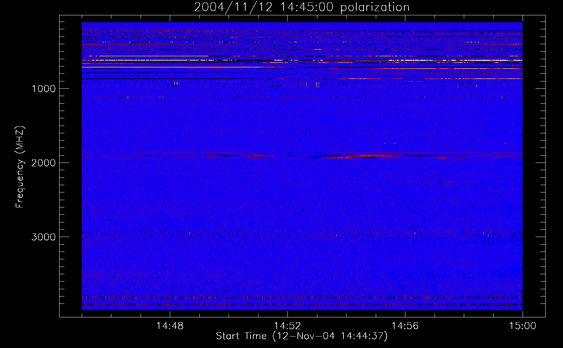
Task: Click the 2000 frequency tick label
Action: coord(43,163)
